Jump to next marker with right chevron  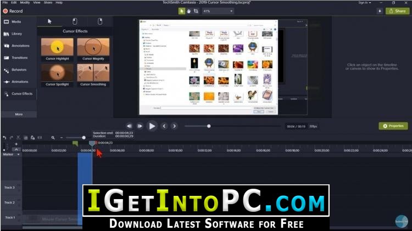click(174, 126)
